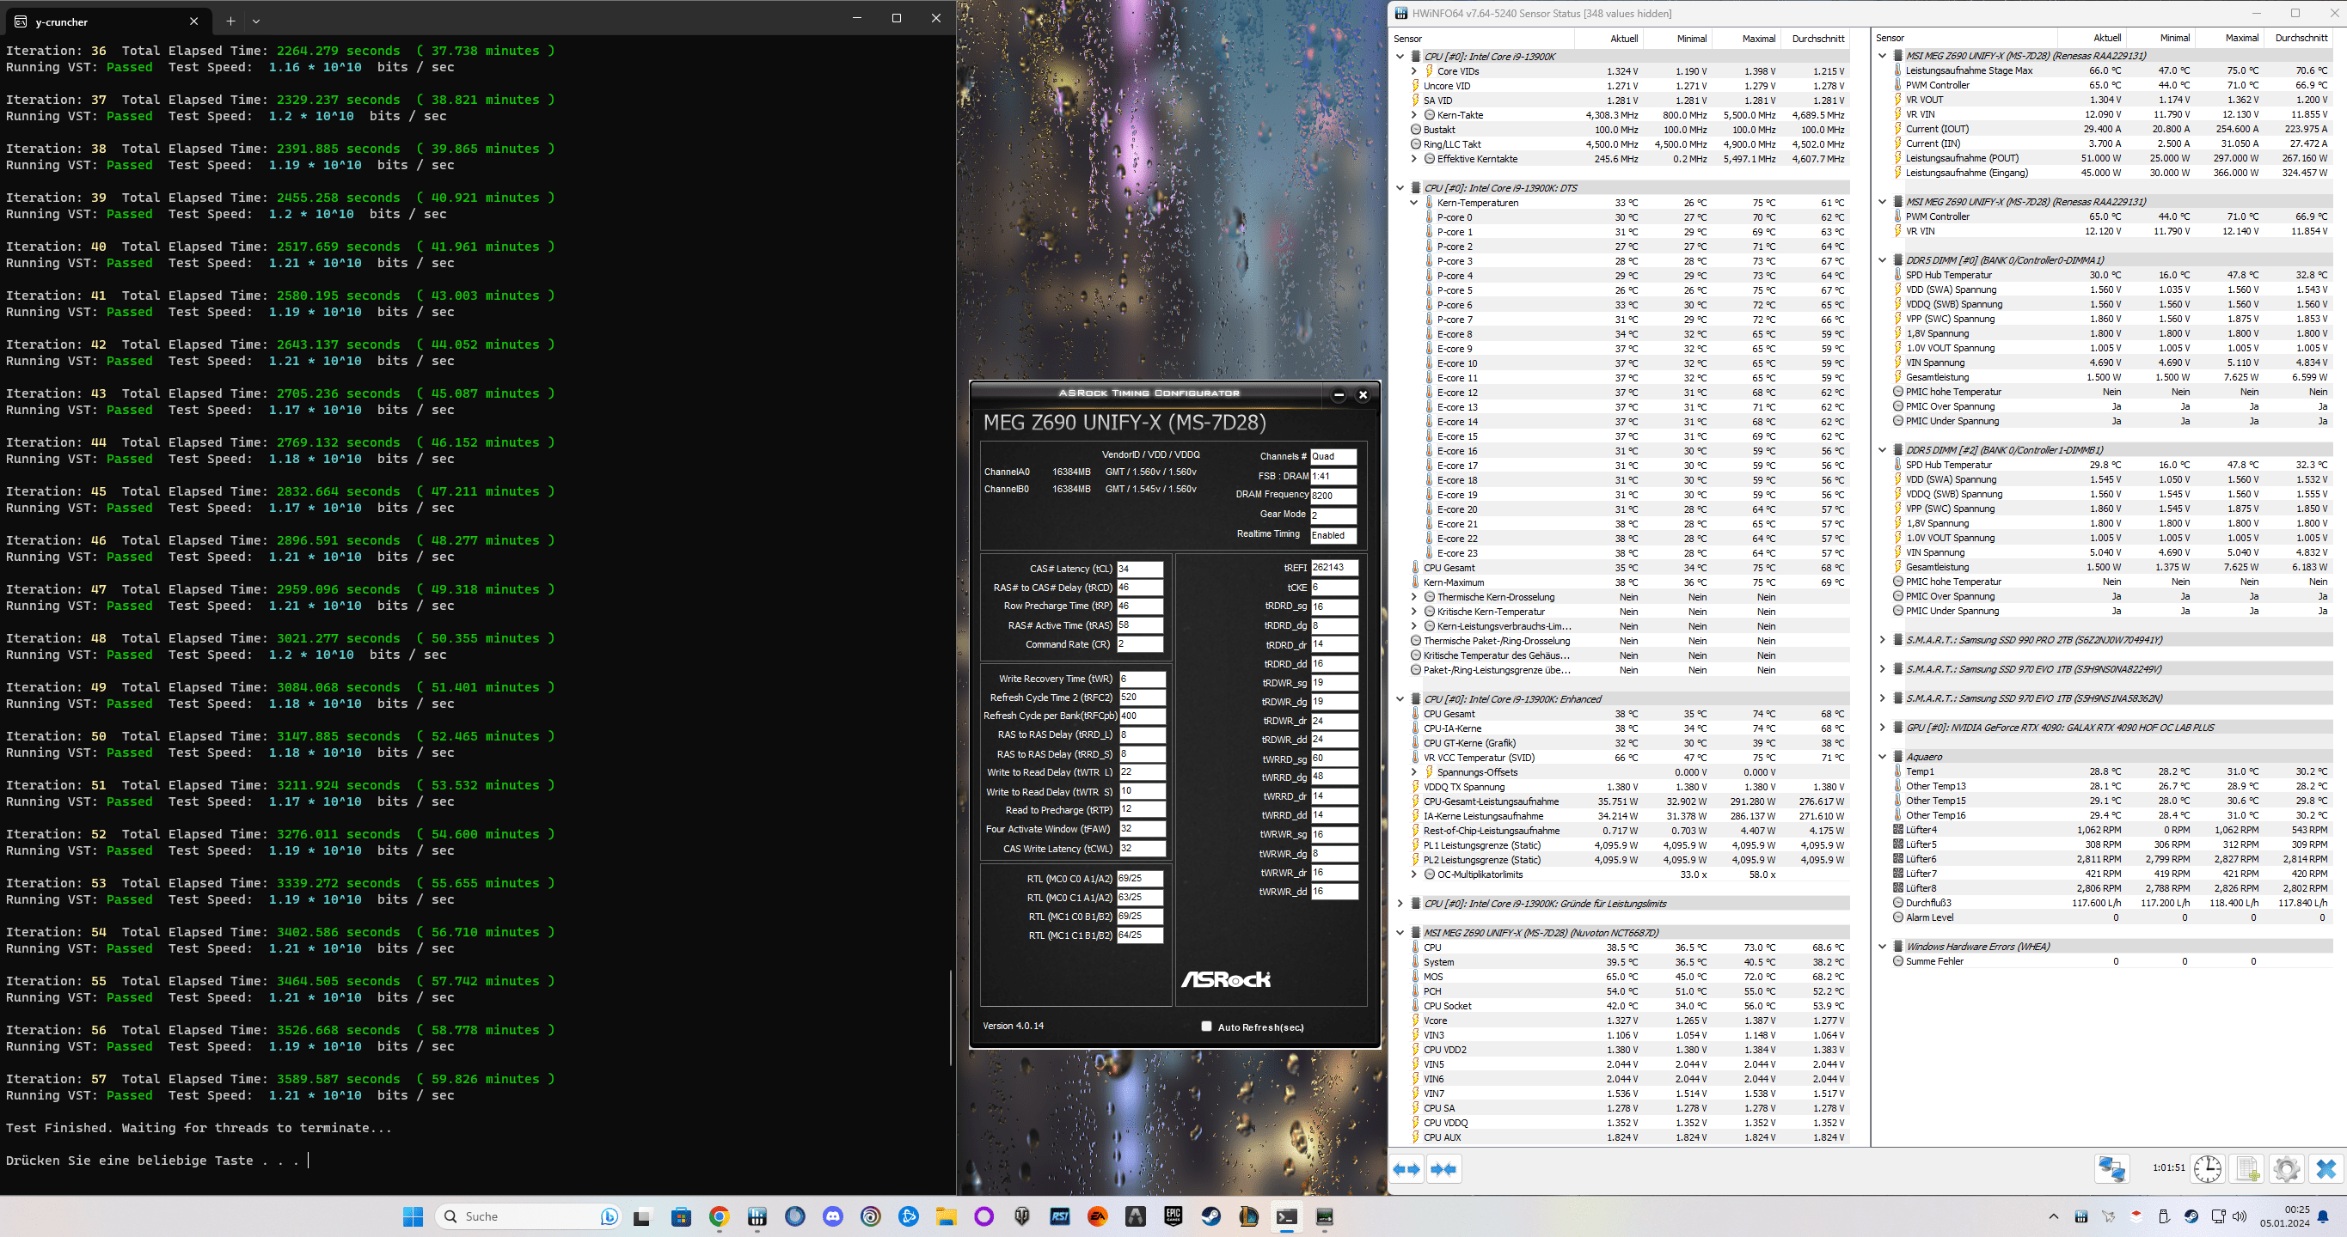Collapse the CPU DTS sensor group

[1400, 188]
